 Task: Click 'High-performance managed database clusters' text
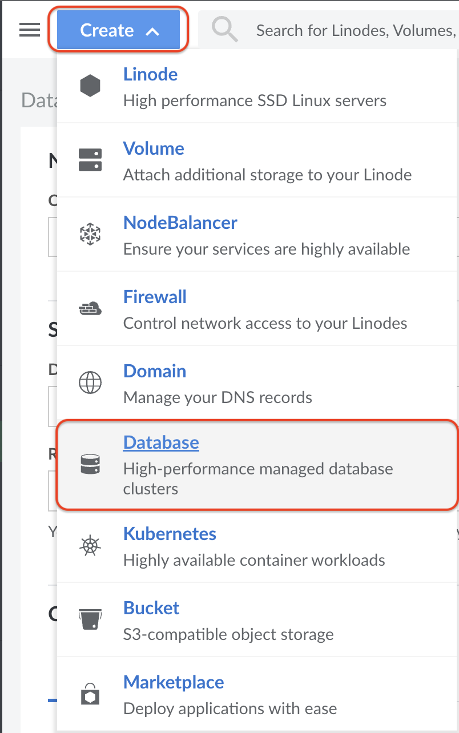258,479
